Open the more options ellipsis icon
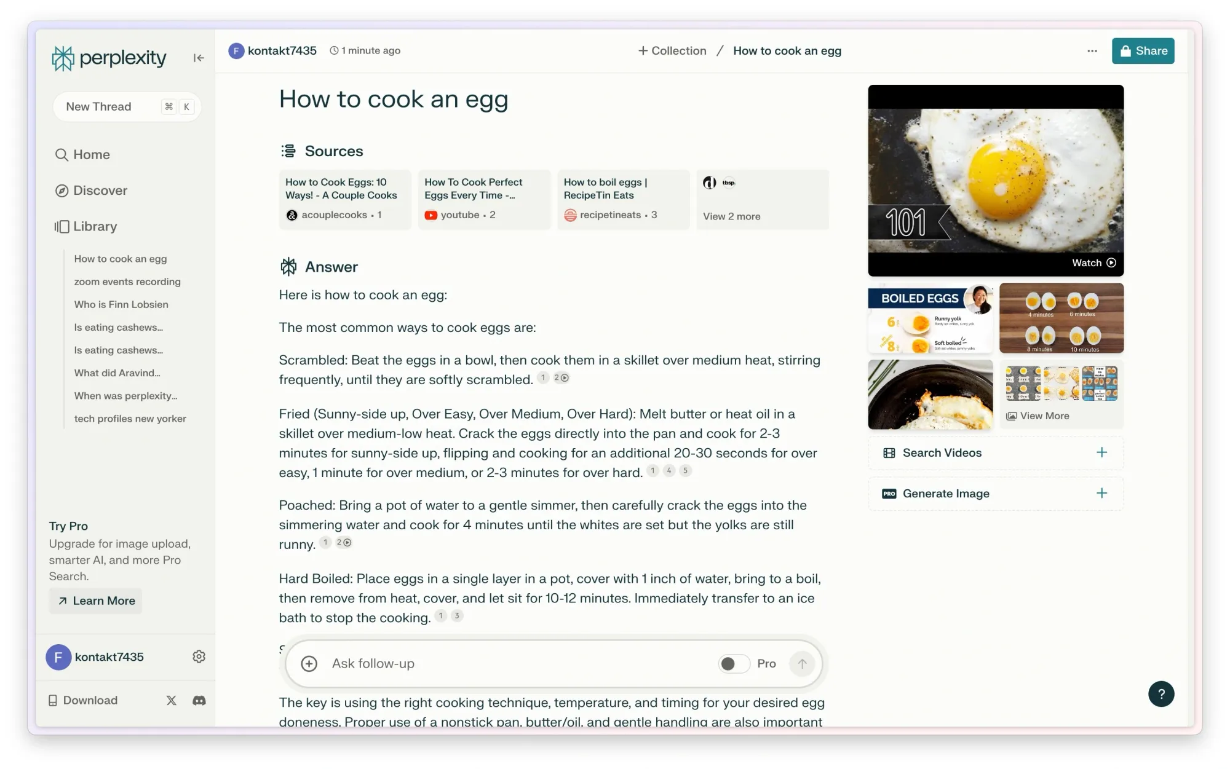 click(1091, 50)
